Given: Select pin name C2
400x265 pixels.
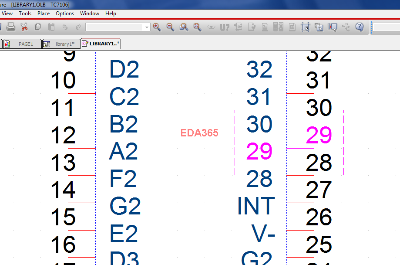Looking at the screenshot, I should (124, 97).
